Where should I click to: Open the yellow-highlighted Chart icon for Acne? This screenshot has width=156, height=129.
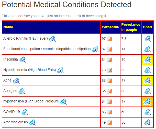(x=148, y=81)
